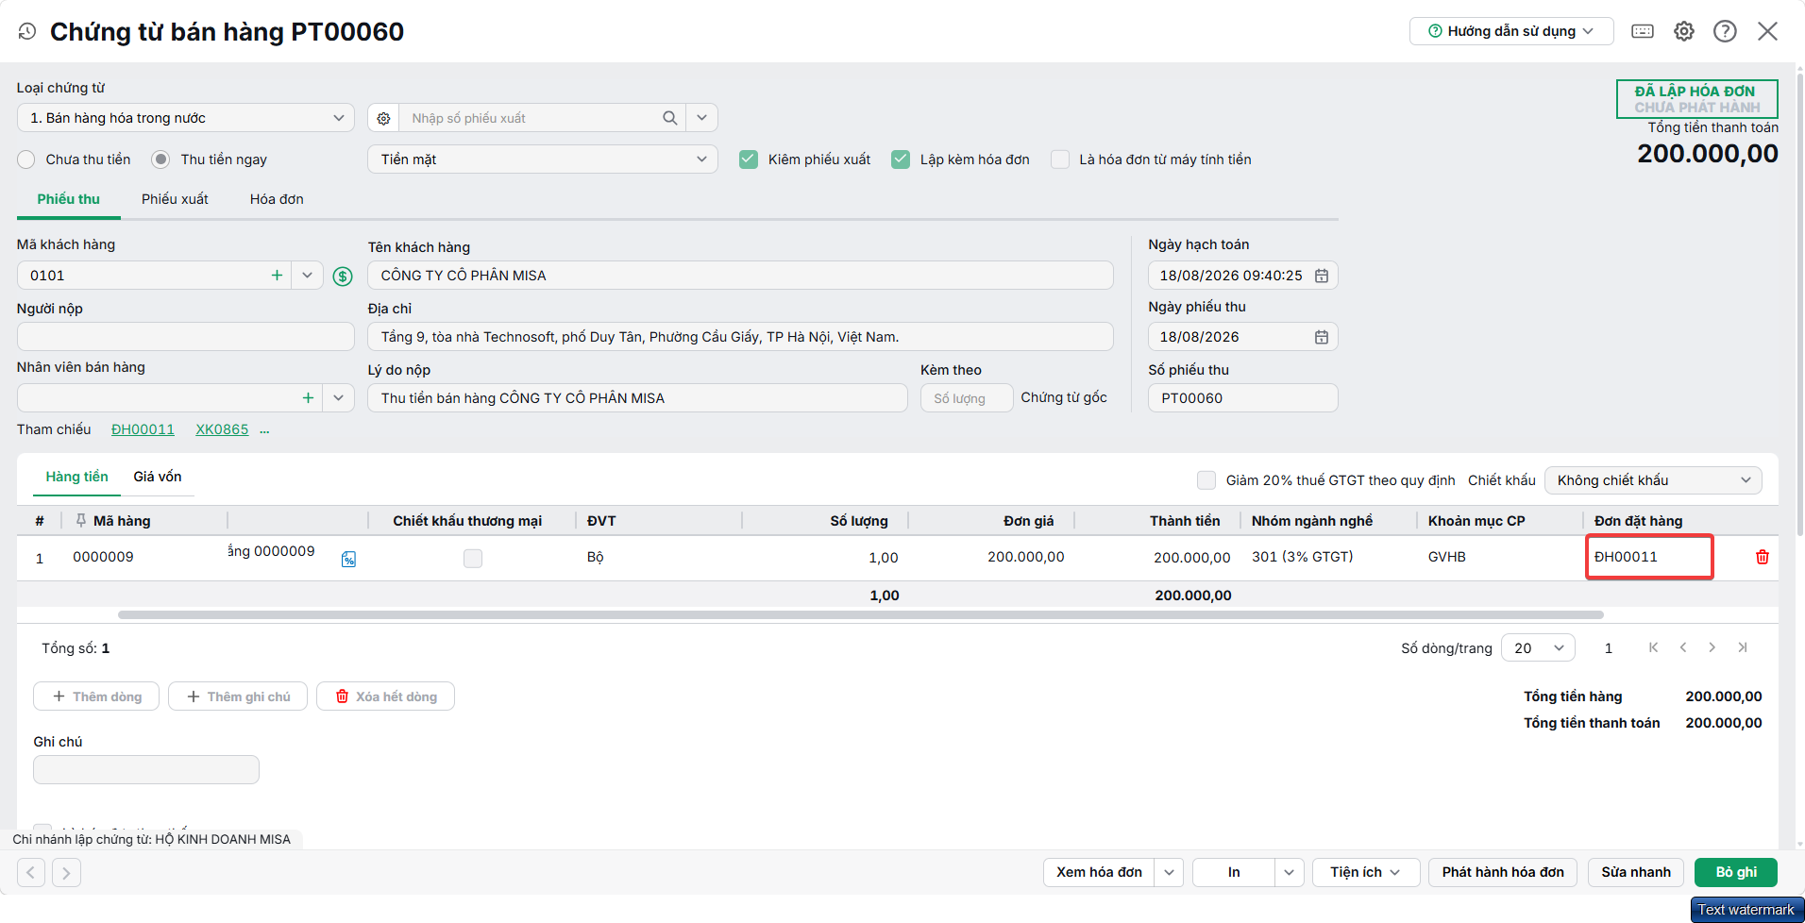Click the grid's horizontal scrollbar

(x=861, y=614)
